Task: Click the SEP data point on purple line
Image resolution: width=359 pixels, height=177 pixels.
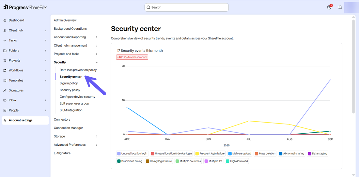Action: point(330,80)
